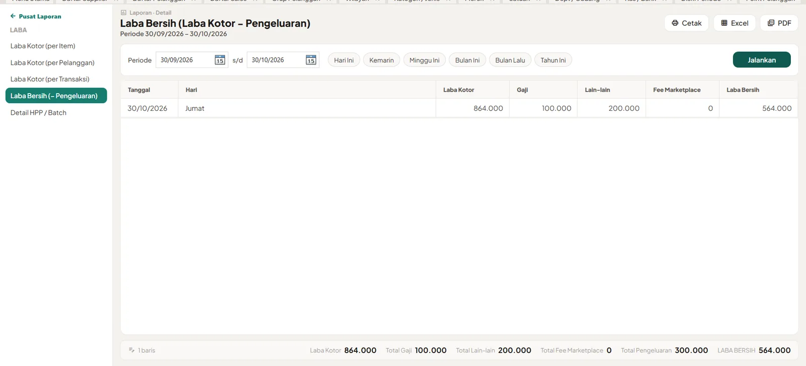Export the report to Excel
The width and height of the screenshot is (806, 366).
pyautogui.click(x=734, y=23)
